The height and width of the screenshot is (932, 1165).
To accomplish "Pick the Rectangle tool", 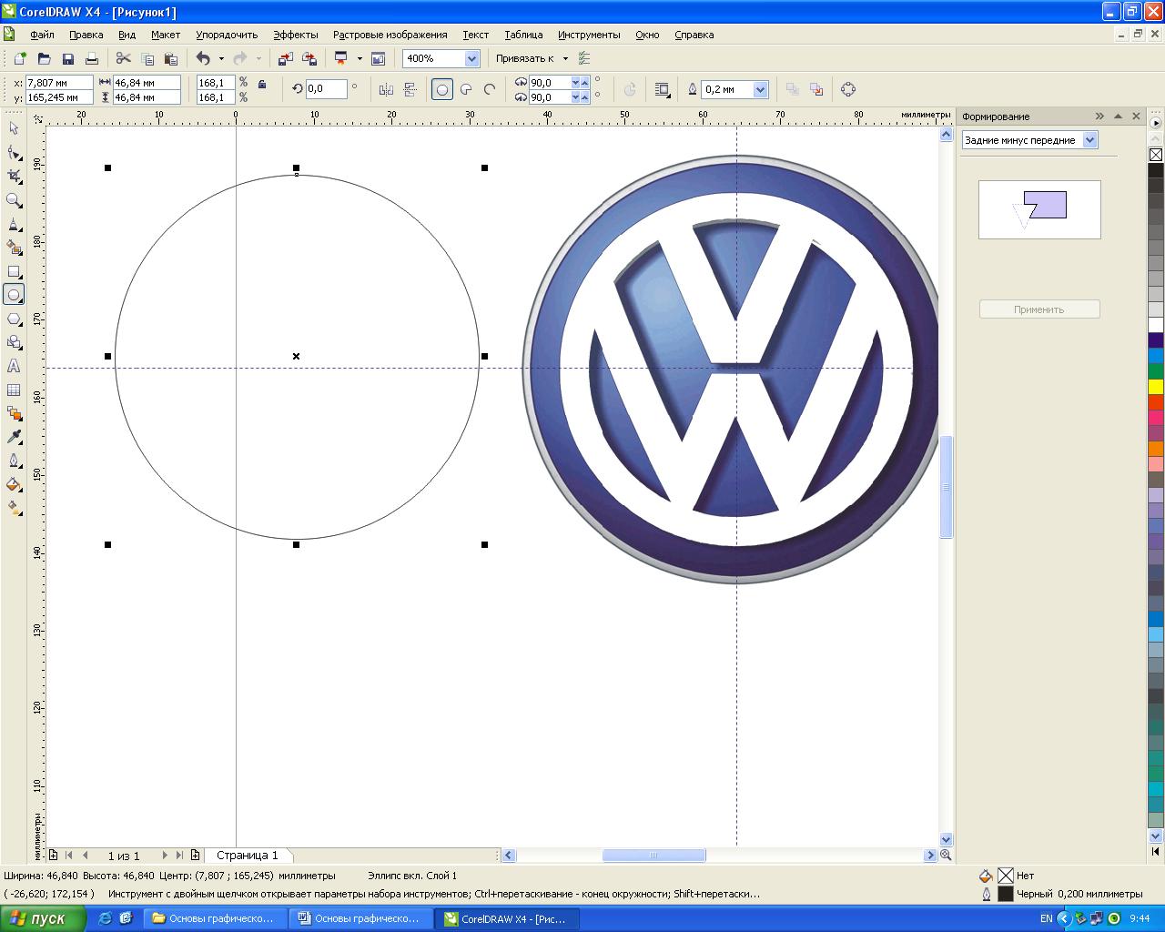I will (x=14, y=271).
